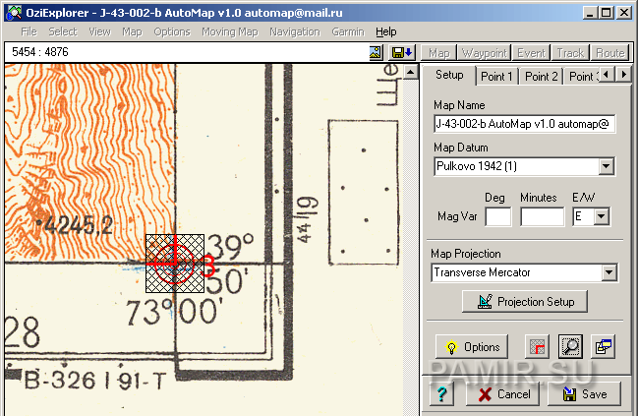Switch to the Point 3 tab
This screenshot has height=416, width=638.
[583, 76]
